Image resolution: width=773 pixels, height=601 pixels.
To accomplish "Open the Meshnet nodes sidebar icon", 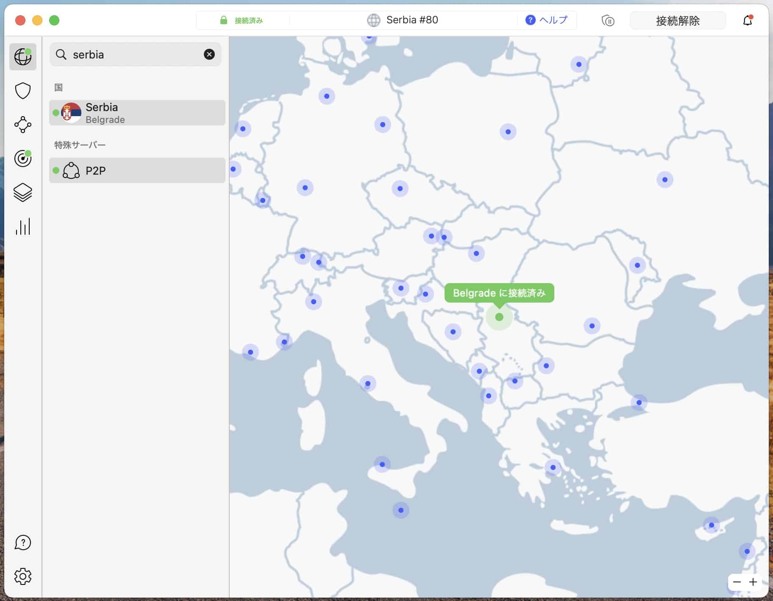I will [x=23, y=125].
